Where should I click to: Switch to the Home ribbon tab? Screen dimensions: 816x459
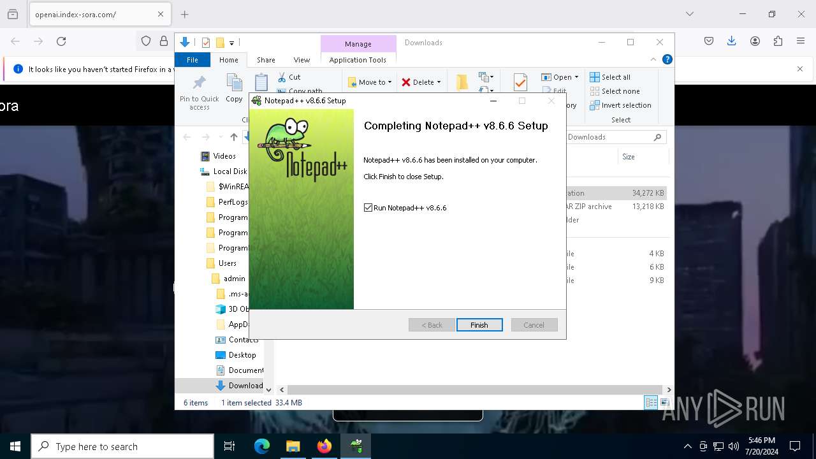(228, 60)
